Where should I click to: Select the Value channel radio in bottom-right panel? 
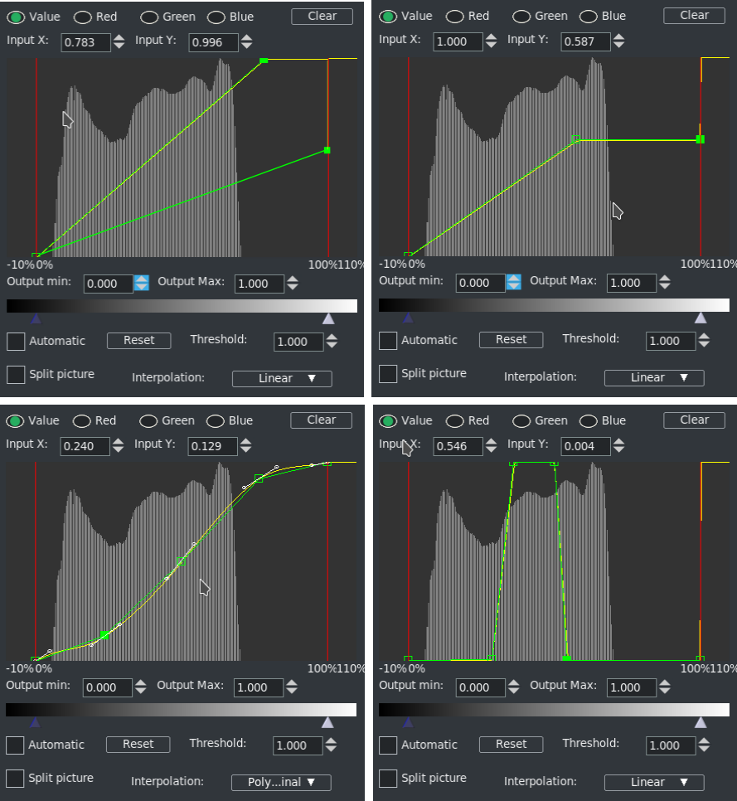click(x=388, y=420)
